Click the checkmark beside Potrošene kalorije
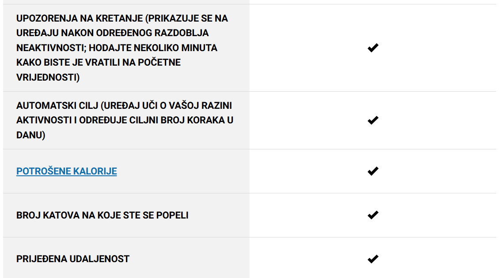This screenshot has width=501, height=278. (x=373, y=171)
